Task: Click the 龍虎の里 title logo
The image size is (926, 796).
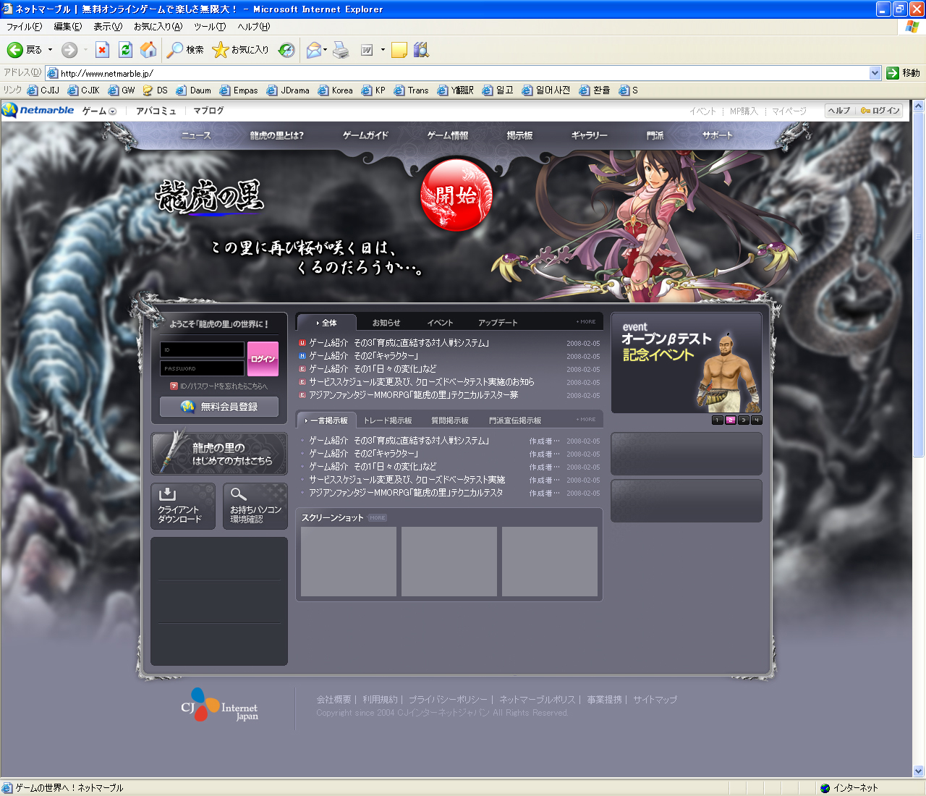Action: [x=210, y=196]
